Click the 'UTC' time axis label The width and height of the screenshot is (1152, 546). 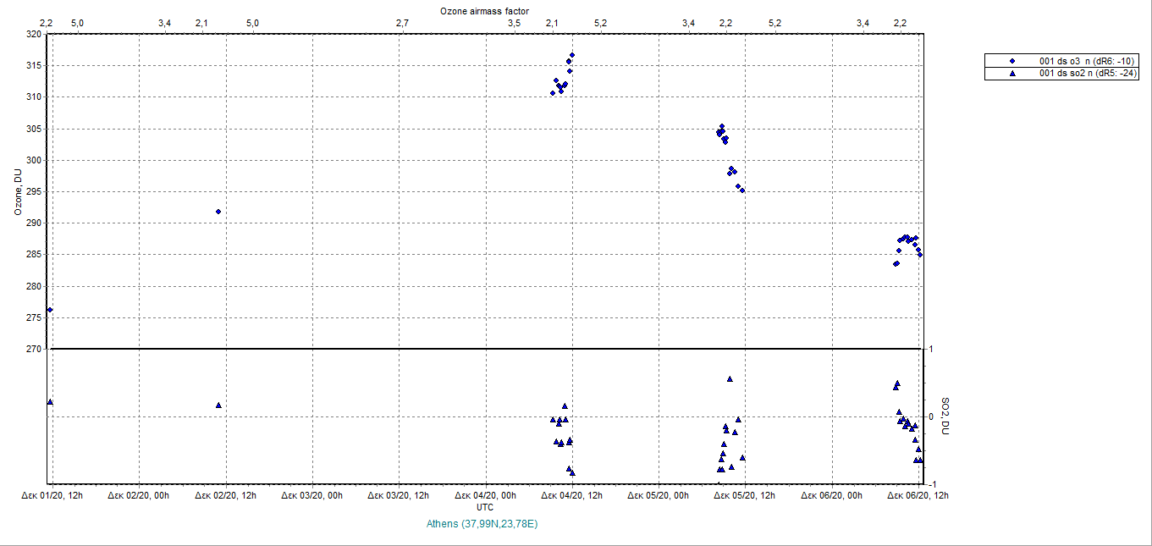tap(484, 507)
